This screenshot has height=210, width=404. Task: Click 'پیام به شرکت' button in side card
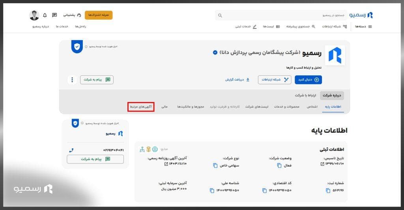(95, 159)
